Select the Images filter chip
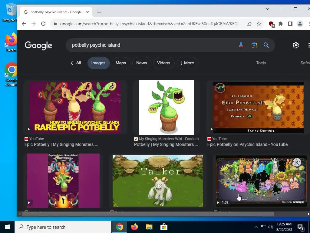This screenshot has width=310, height=233. click(x=98, y=63)
